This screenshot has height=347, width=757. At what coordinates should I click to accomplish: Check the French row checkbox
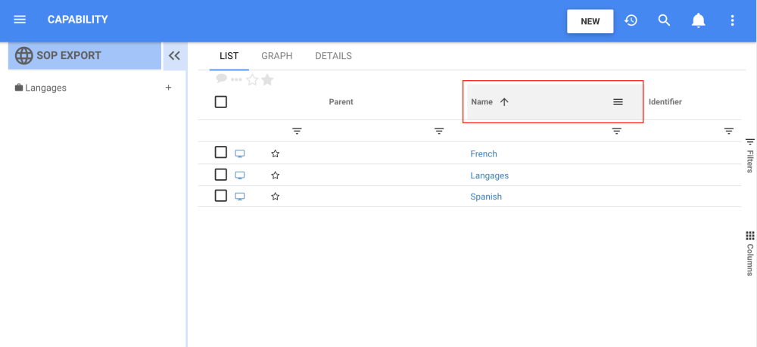pos(221,153)
